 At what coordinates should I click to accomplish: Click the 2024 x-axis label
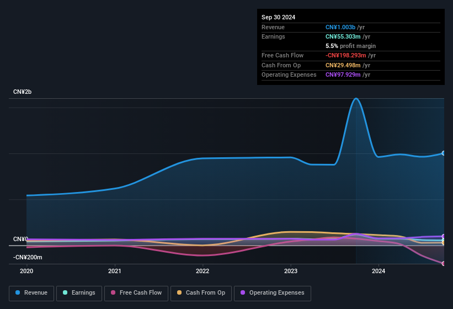click(379, 271)
